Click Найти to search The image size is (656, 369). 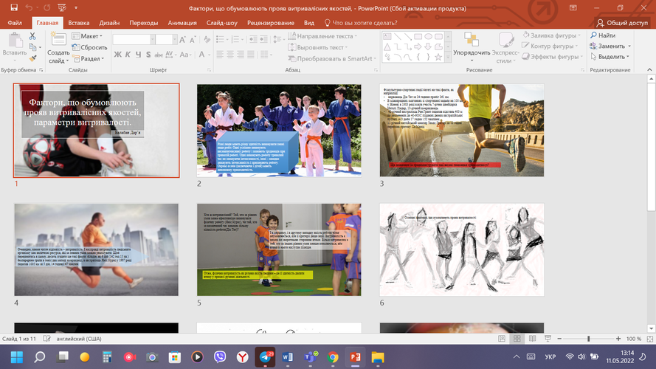[603, 35]
